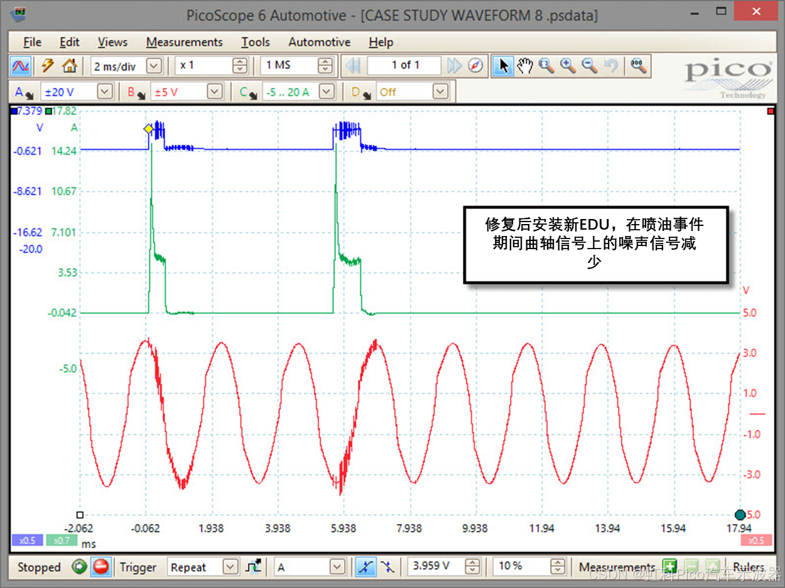Open Channel D Off range dropdown

click(441, 92)
